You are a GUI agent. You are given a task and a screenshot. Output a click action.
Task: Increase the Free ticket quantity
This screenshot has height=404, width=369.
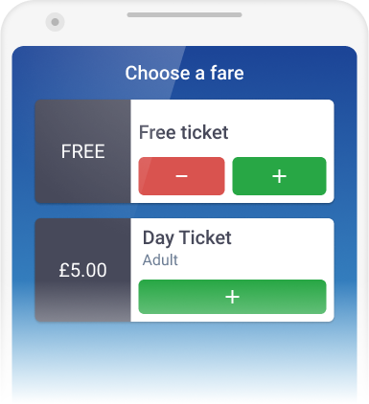[x=279, y=176]
